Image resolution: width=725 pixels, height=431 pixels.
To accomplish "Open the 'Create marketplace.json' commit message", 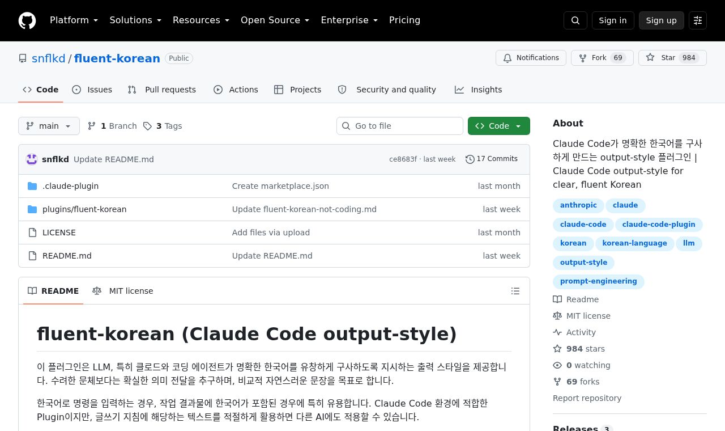I will coord(280,186).
